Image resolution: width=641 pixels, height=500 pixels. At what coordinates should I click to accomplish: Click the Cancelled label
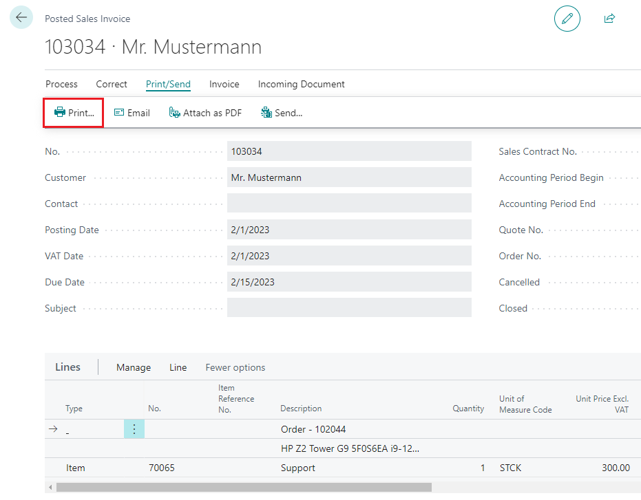coord(519,282)
